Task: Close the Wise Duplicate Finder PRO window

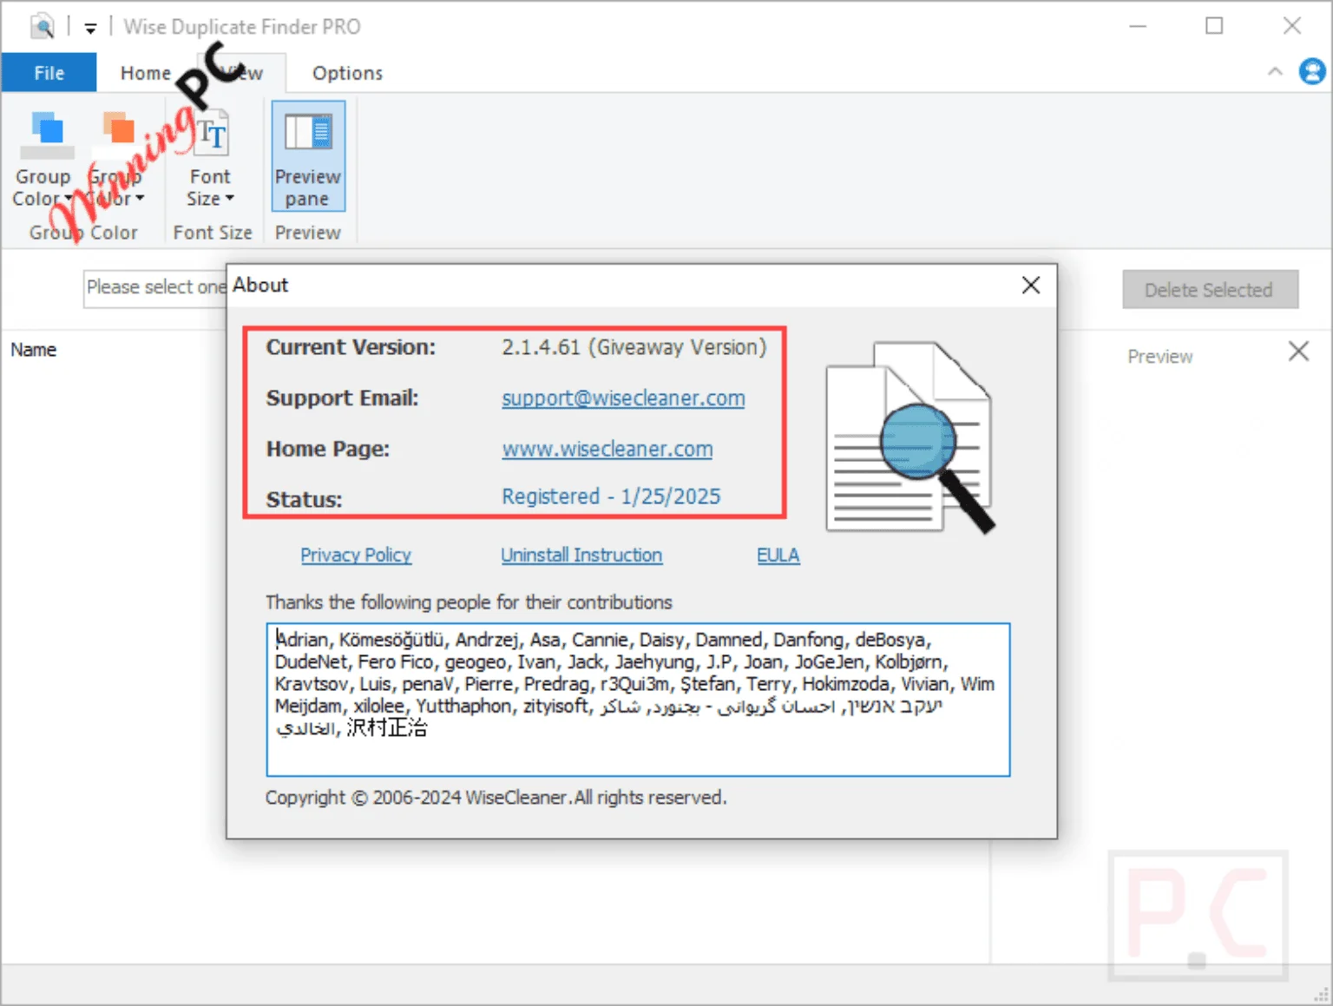Action: (1291, 26)
